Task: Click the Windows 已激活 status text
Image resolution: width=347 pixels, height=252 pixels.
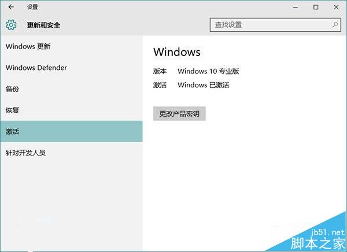Action: point(204,85)
